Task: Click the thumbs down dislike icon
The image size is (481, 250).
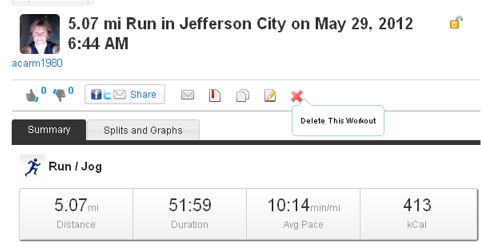Action: click(60, 95)
